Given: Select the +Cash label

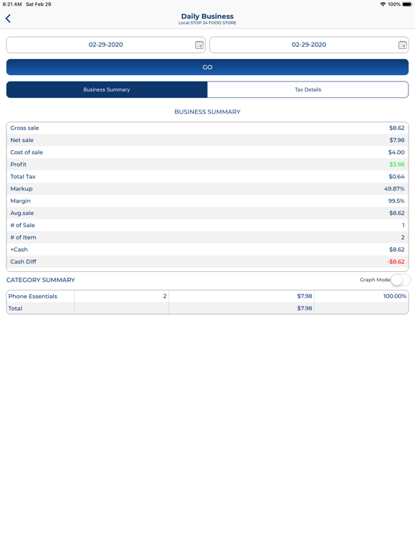Looking at the screenshot, I should point(19,250).
